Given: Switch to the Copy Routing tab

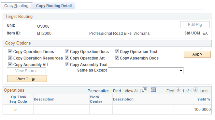Looking at the screenshot, I should pyautogui.click(x=16, y=6).
